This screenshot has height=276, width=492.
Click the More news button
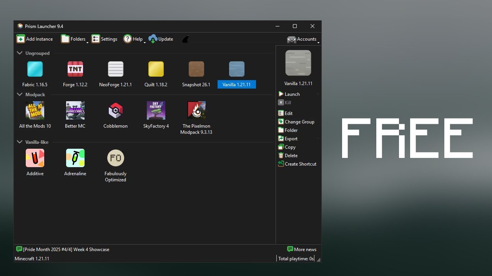click(302, 249)
